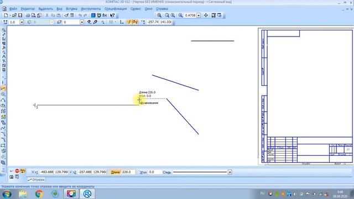The height and width of the screenshot is (199, 354).
Task: Click the Угол 0.0 angle field
Action: click(x=155, y=172)
